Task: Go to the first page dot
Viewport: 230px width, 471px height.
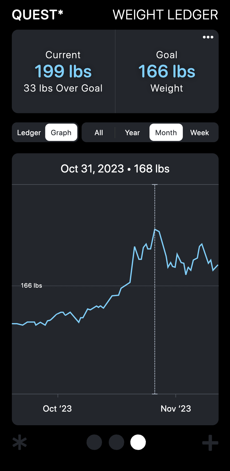Action: [94, 443]
